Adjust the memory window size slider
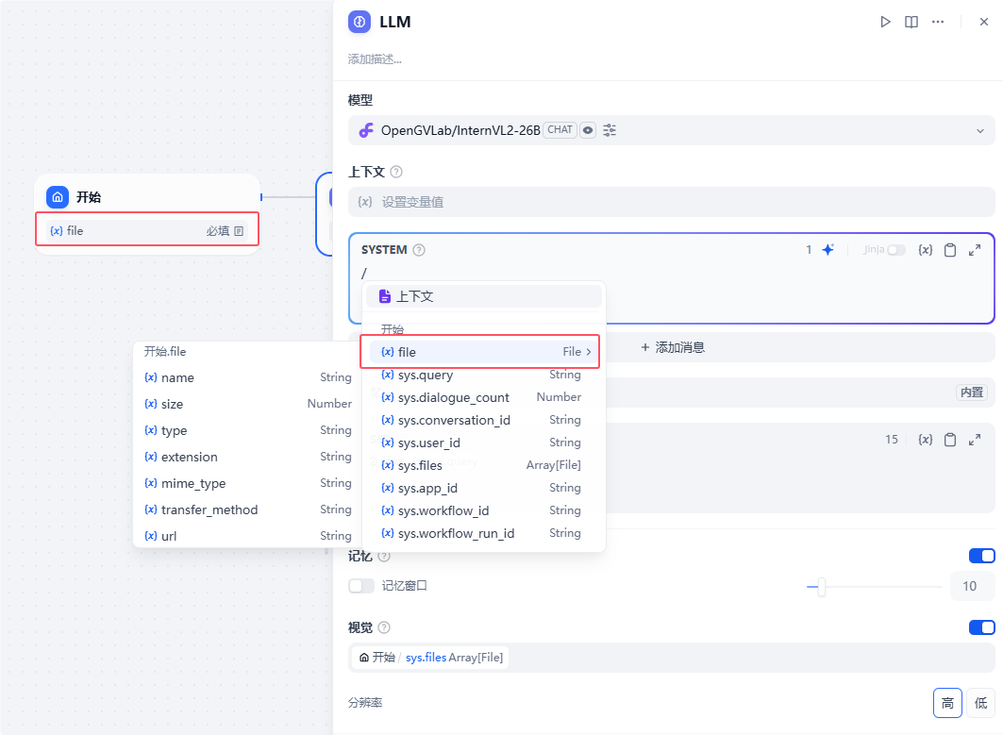This screenshot has width=1003, height=735. [821, 587]
